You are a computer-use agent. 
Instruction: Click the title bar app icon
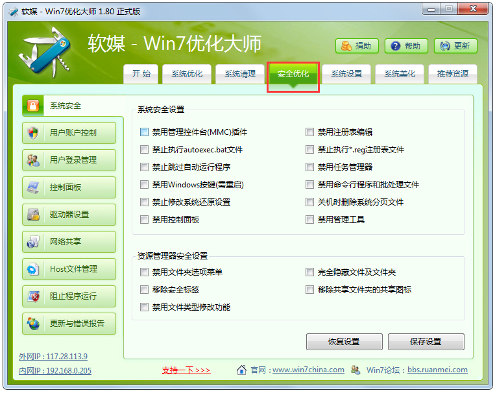(x=14, y=12)
